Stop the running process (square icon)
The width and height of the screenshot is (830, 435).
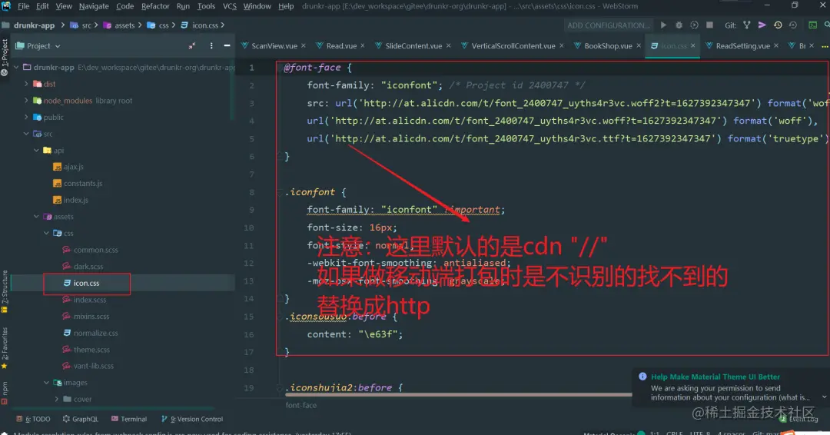(710, 25)
